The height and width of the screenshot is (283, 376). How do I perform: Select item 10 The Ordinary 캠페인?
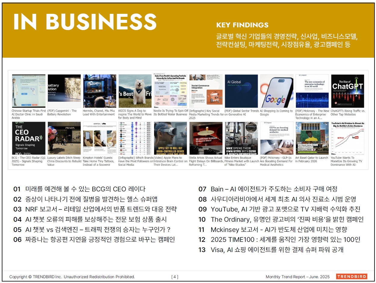click(x=281, y=219)
